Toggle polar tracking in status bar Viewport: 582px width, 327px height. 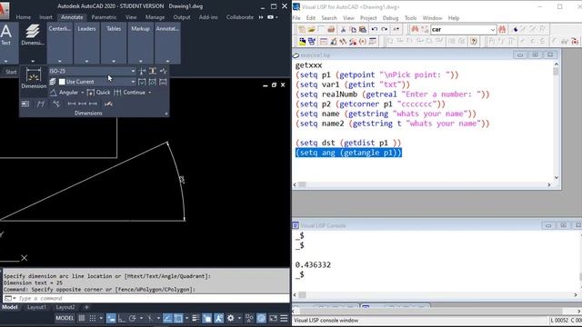pos(132,318)
